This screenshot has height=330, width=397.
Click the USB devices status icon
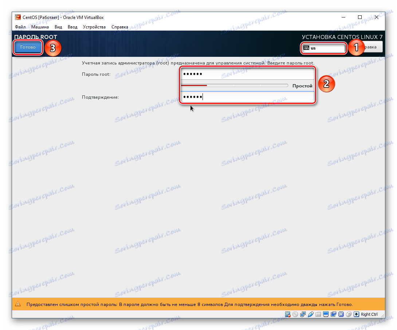(x=310, y=314)
